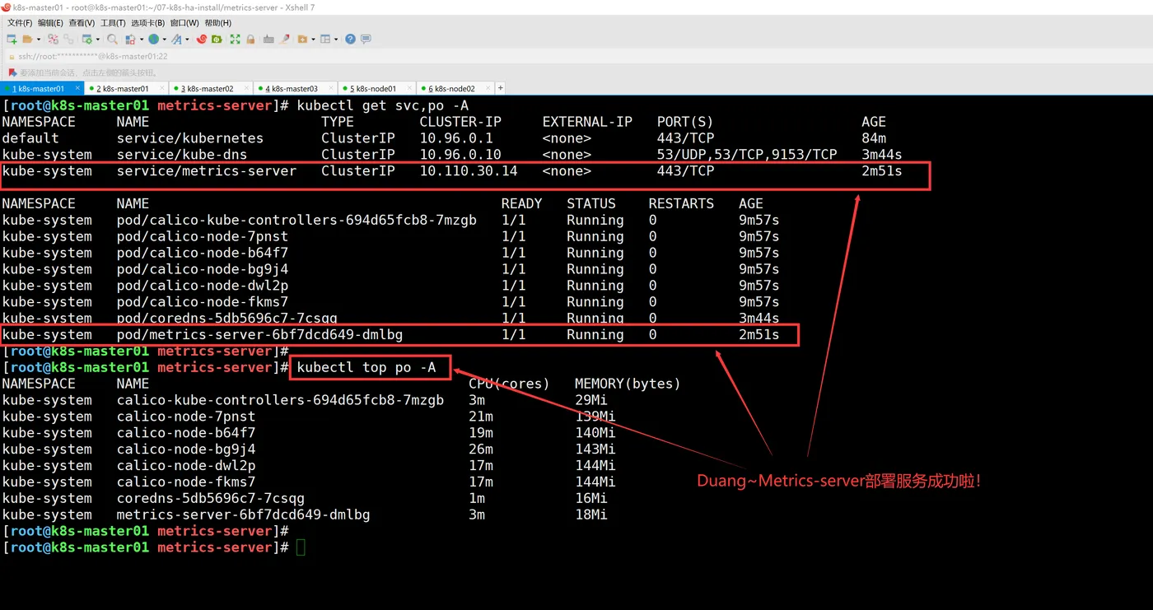
Task: Click the color scheme toolbar icon
Action: [x=130, y=40]
